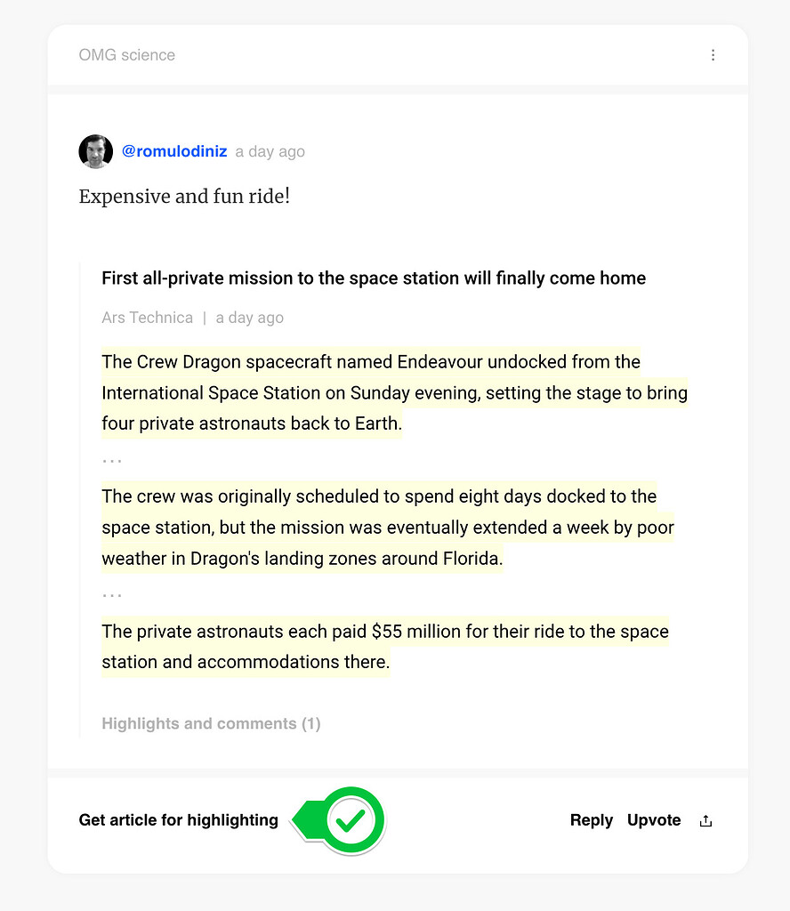
Task: Click romulodiniz's profile avatar
Action: pyautogui.click(x=95, y=151)
